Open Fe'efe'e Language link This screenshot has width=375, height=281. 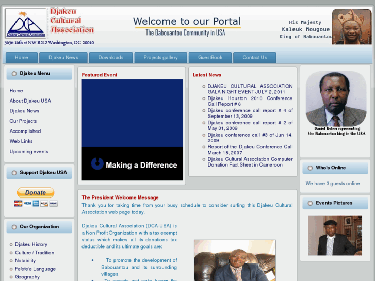(36, 269)
